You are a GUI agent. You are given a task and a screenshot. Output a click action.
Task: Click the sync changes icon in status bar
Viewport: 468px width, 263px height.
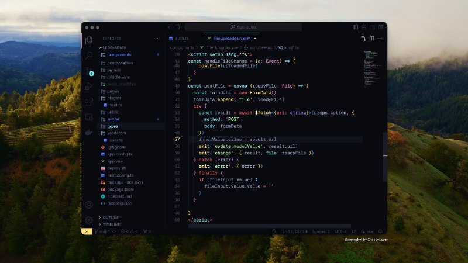114,231
